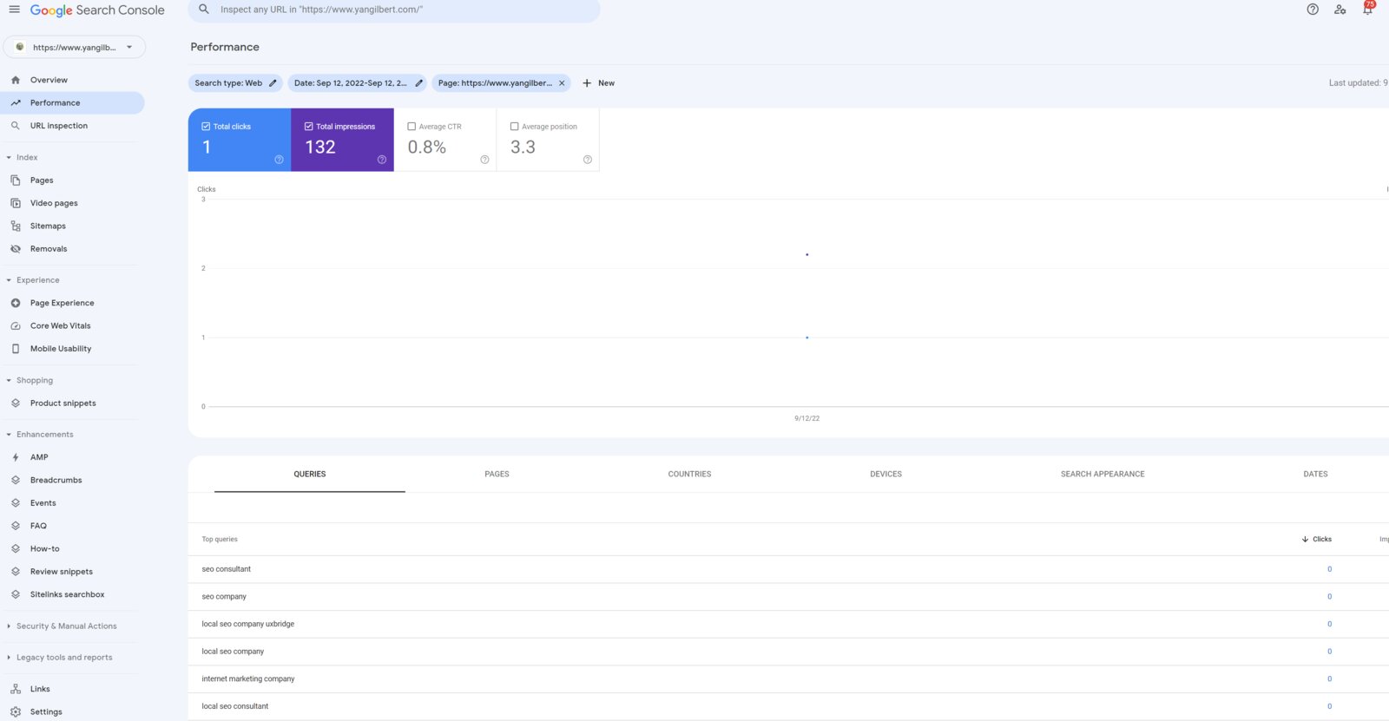
Task: Click the Video pages icon
Action: pos(16,203)
